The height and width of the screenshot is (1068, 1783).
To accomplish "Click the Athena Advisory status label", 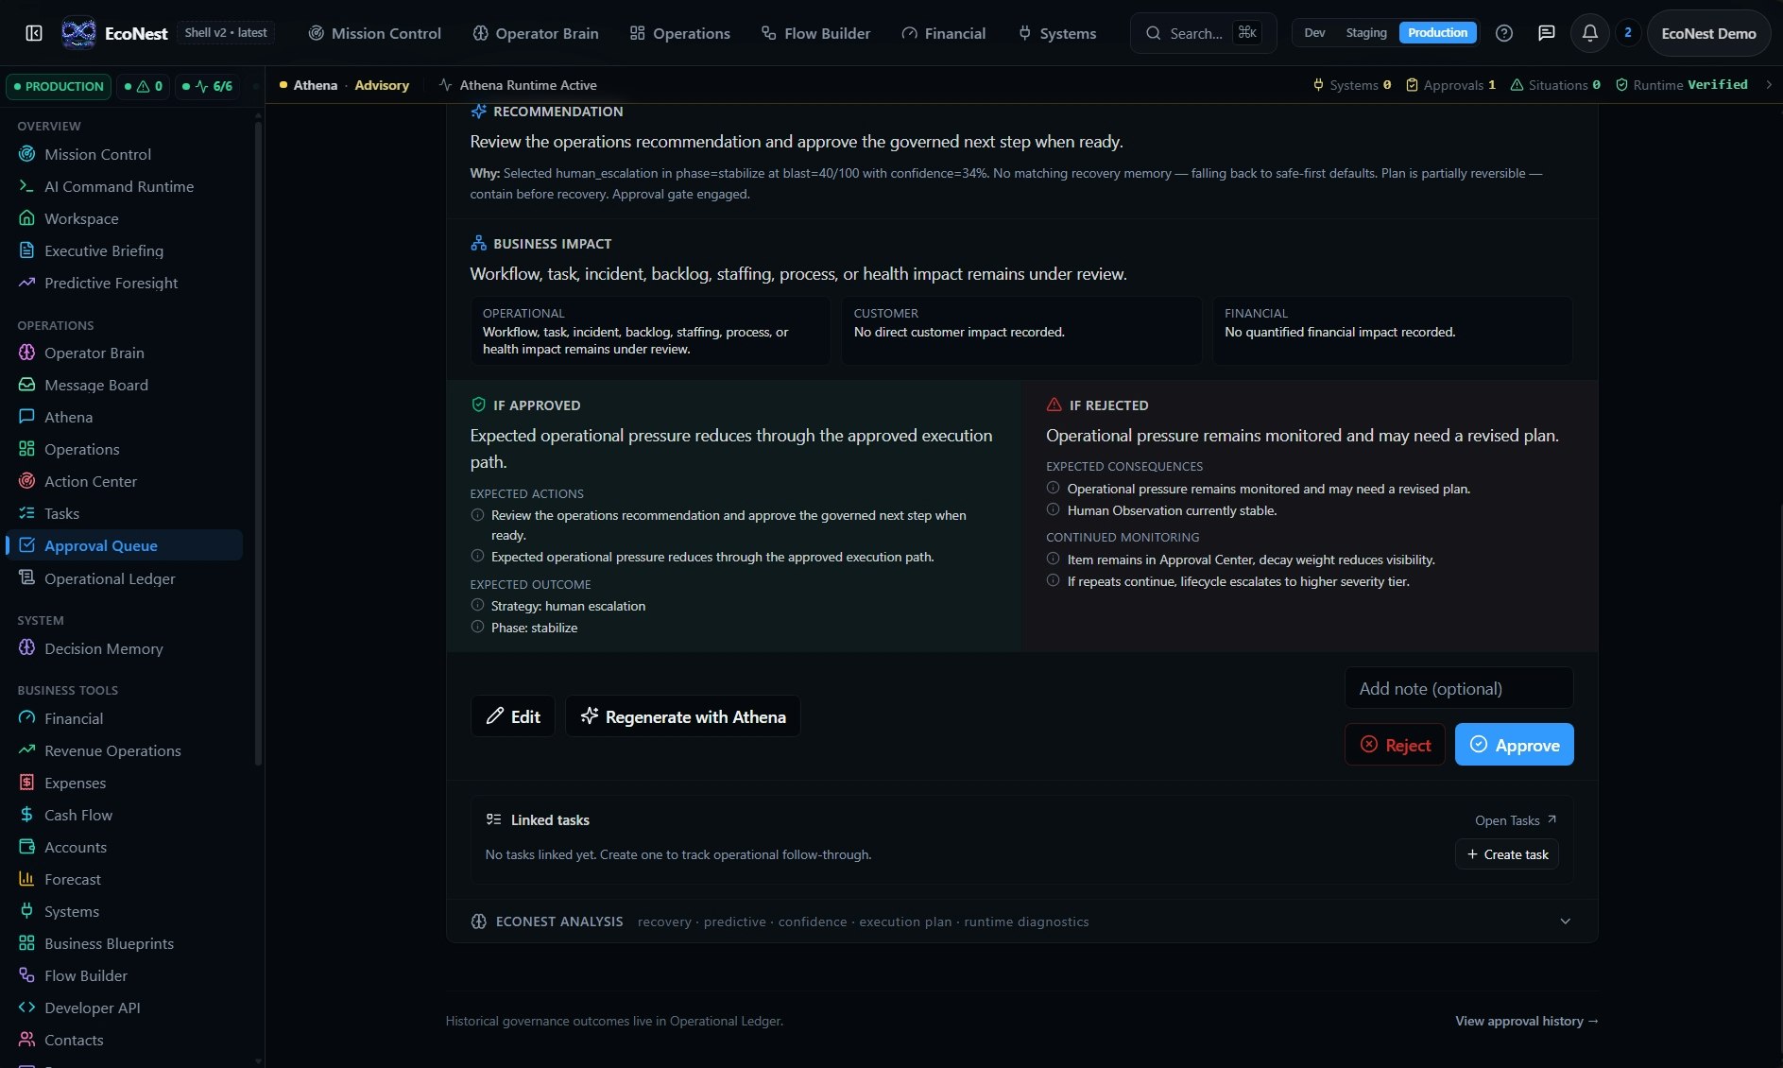I will tap(345, 85).
